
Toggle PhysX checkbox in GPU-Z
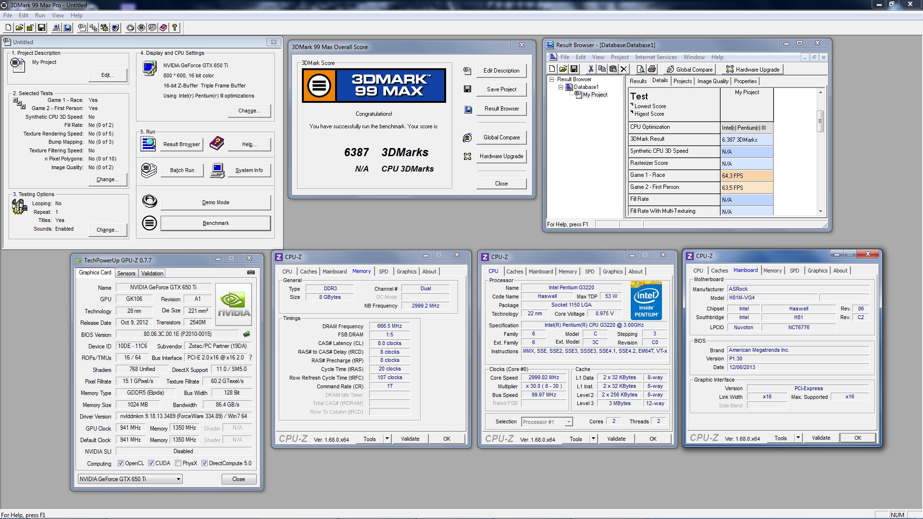point(178,463)
